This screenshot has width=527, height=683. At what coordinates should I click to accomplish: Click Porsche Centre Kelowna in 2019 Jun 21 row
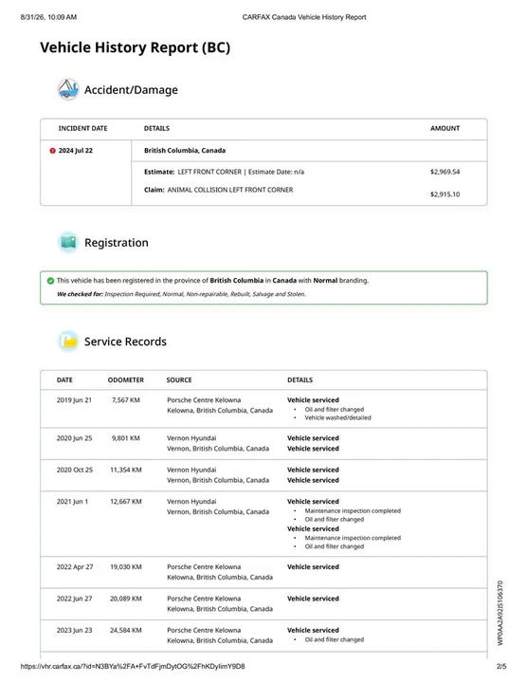[204, 400]
